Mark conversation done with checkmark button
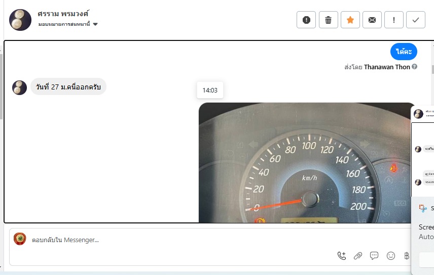Viewport: 434px width, 275px height. tap(415, 20)
